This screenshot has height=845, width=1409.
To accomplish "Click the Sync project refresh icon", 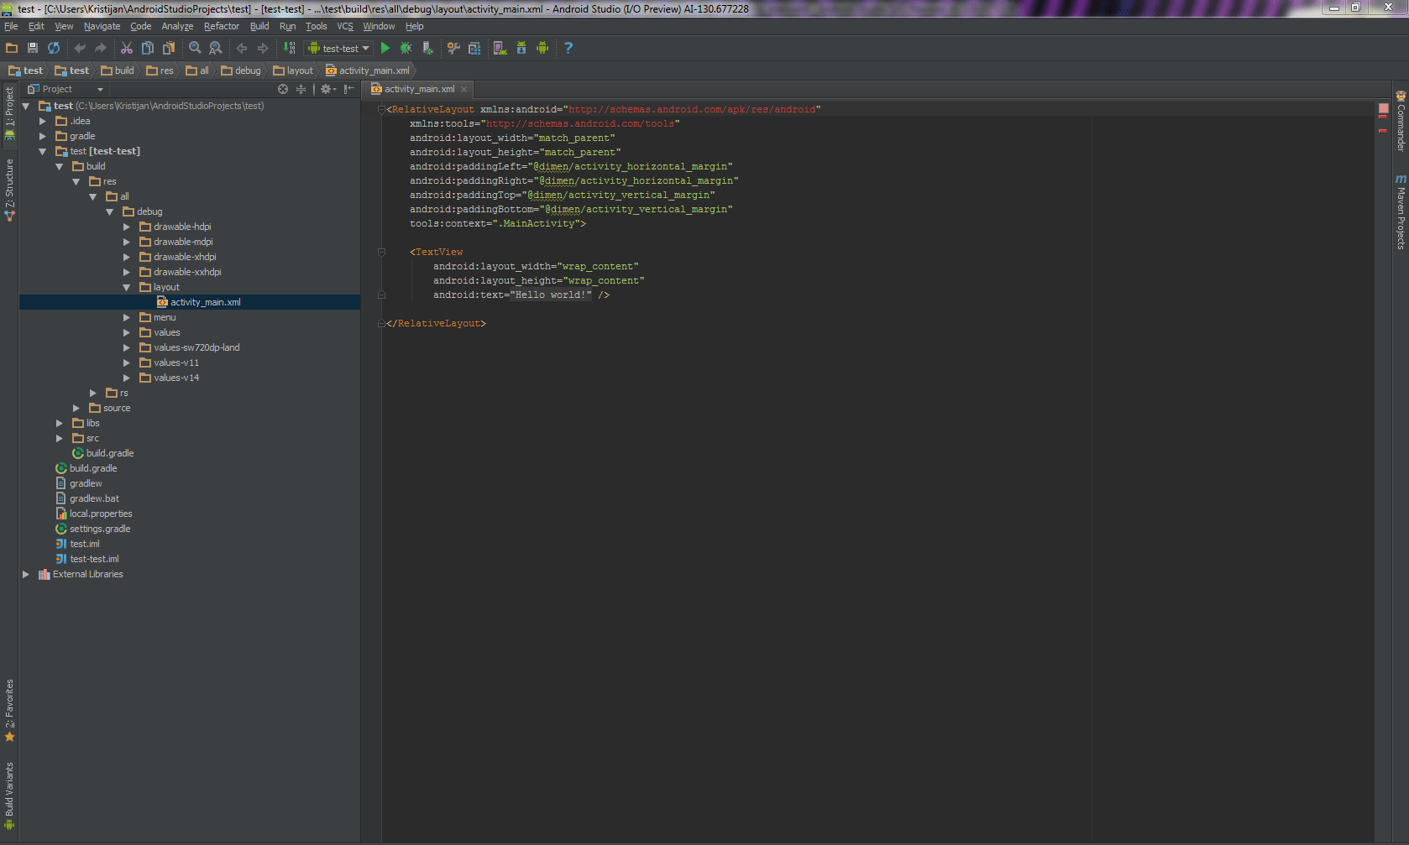I will click(x=54, y=48).
